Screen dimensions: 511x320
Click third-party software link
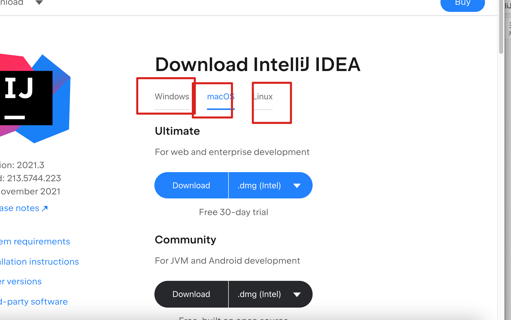tap(34, 302)
